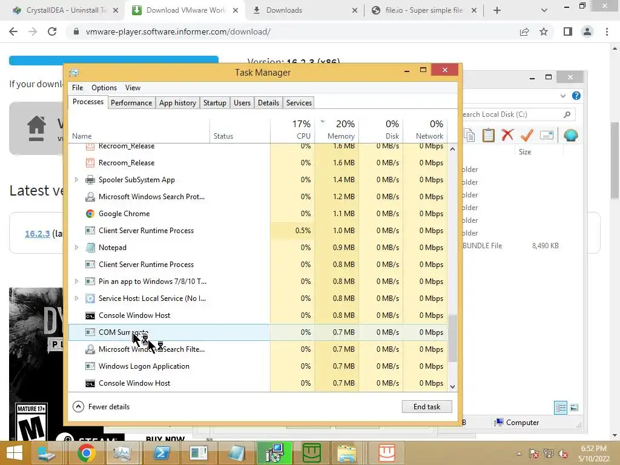Switch to the Users tab
620x465 pixels.
point(242,103)
